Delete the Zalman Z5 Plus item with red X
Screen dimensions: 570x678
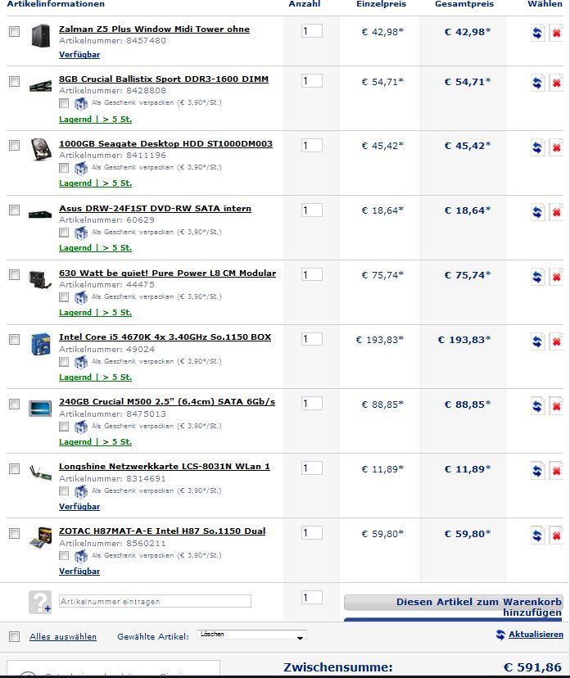(556, 33)
